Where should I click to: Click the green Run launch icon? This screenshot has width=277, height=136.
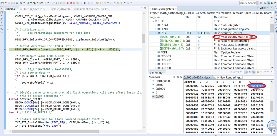(27, 3)
